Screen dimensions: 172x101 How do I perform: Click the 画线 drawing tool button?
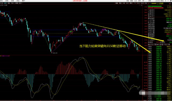click(x=131, y=3)
